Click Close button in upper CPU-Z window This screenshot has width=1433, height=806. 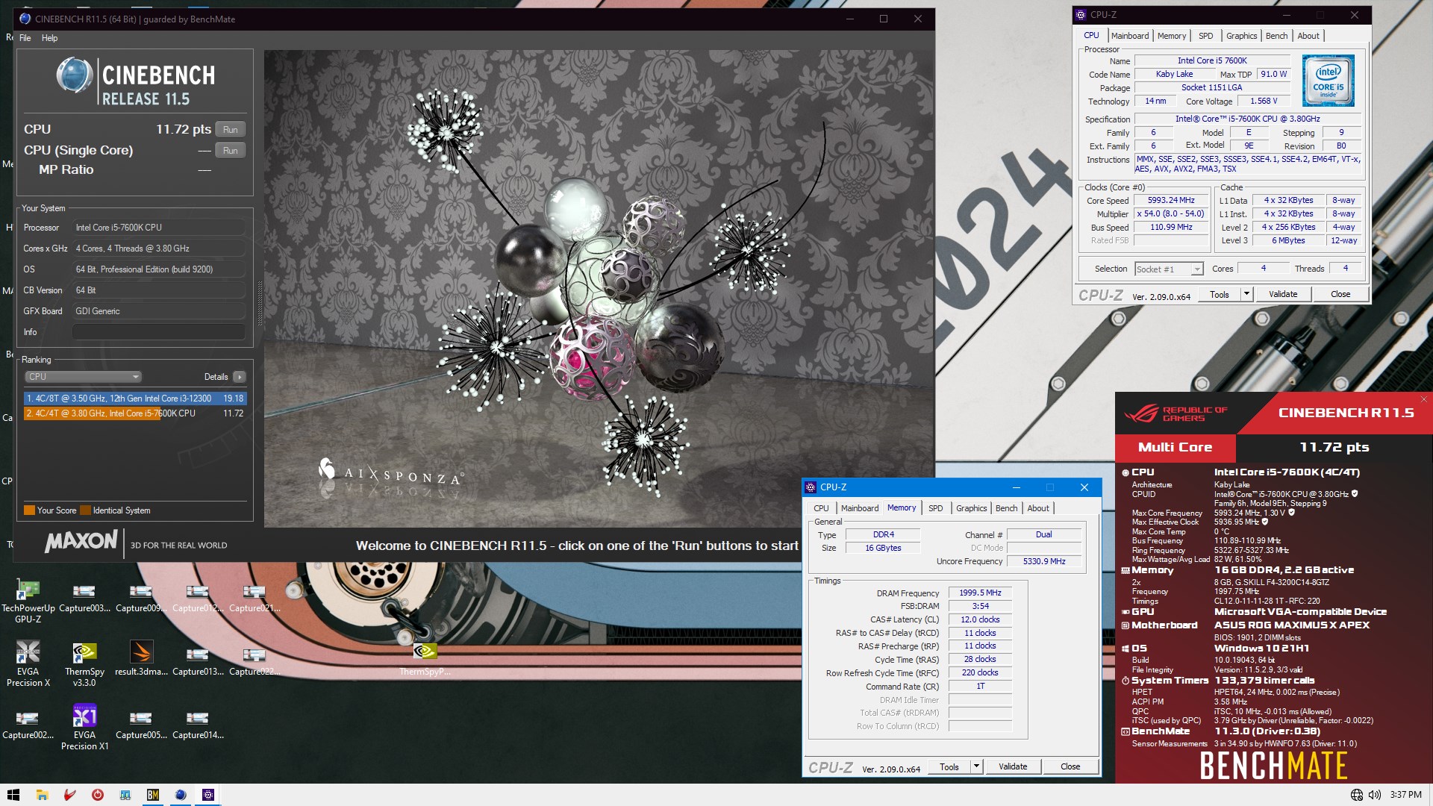coord(1340,294)
